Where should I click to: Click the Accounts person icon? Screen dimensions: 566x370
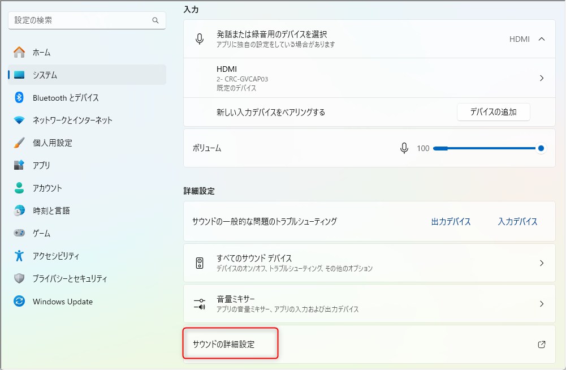tap(19, 188)
